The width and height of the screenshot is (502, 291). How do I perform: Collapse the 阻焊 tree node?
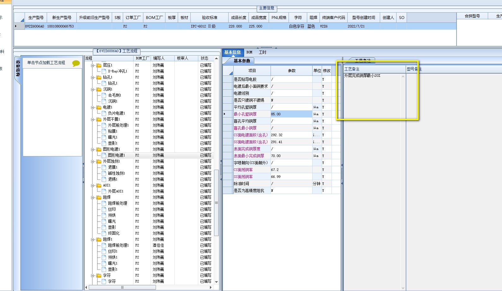[93, 197]
